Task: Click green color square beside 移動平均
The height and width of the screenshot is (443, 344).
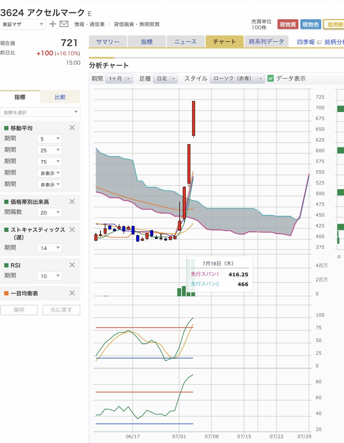Action: point(6,128)
